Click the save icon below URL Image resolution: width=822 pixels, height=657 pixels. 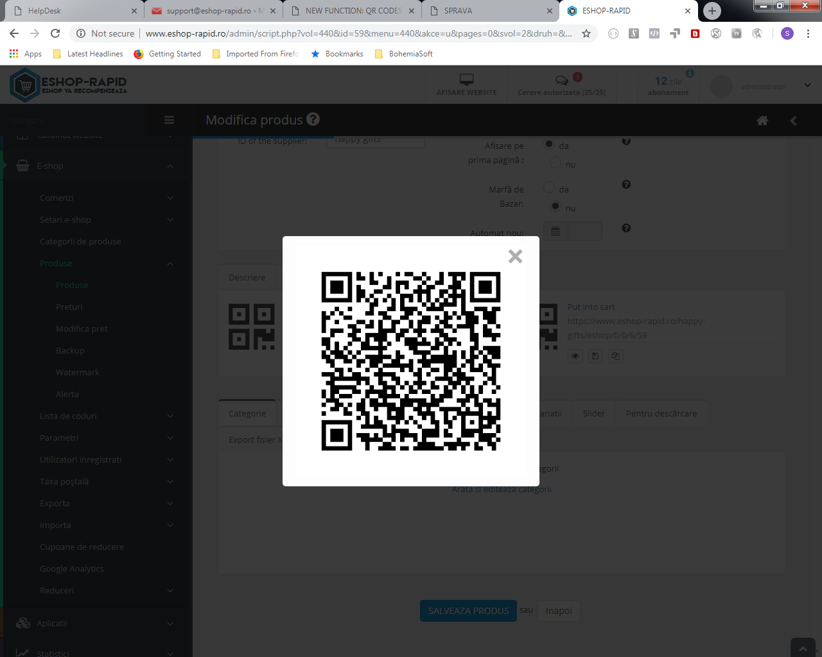pos(595,356)
